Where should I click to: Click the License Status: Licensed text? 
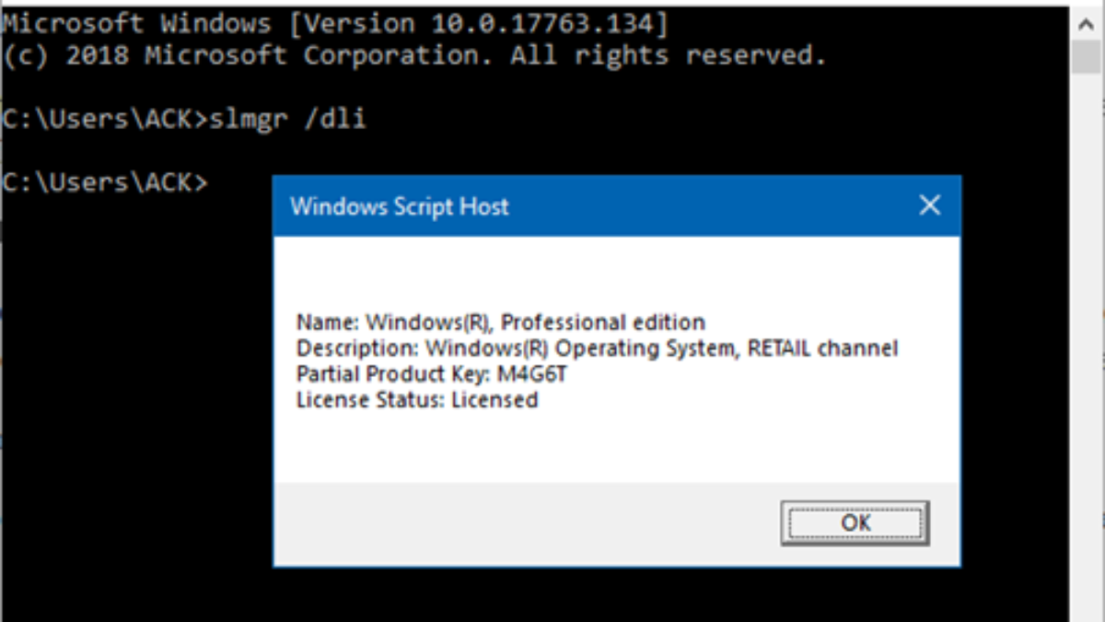(416, 400)
